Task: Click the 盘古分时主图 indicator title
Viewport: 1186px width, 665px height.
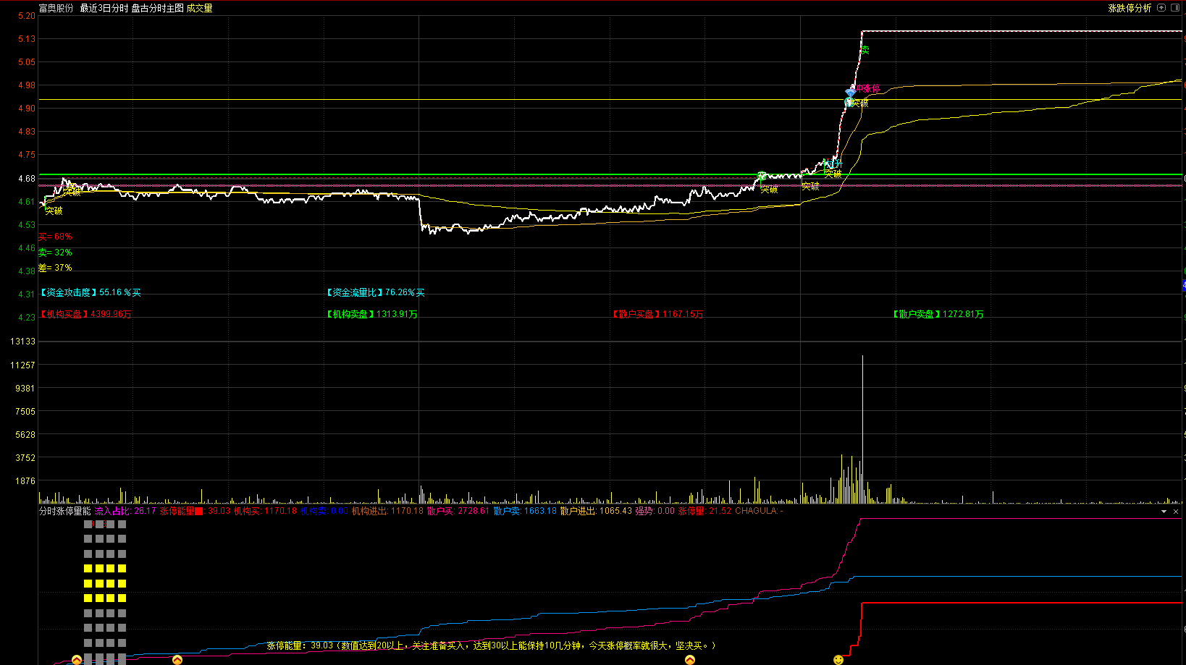Action: coord(157,8)
